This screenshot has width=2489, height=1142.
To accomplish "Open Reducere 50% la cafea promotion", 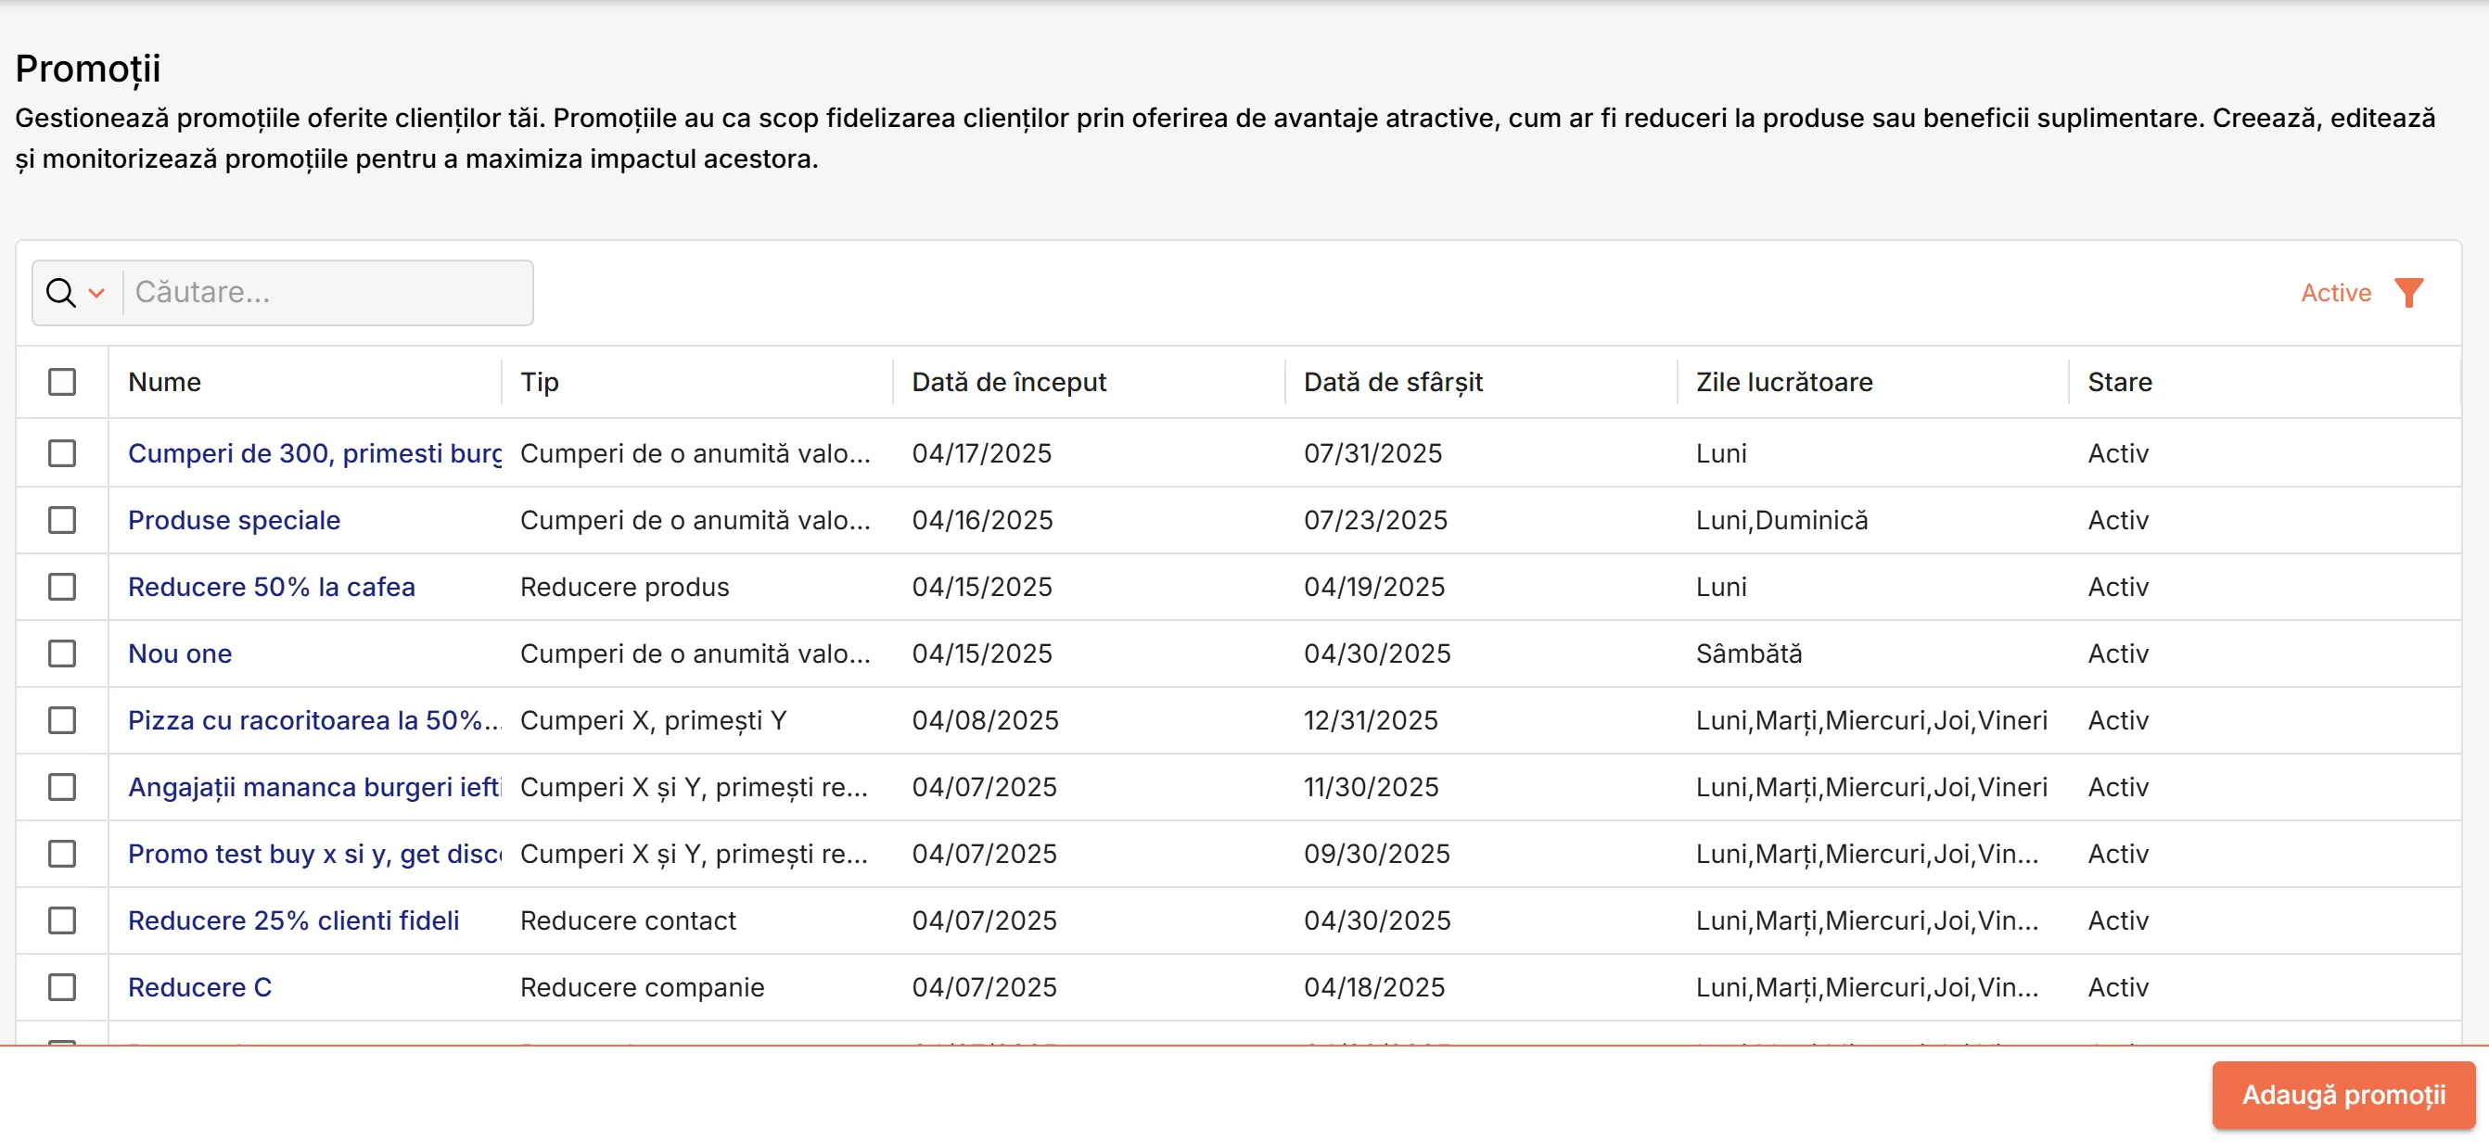I will 272,587.
